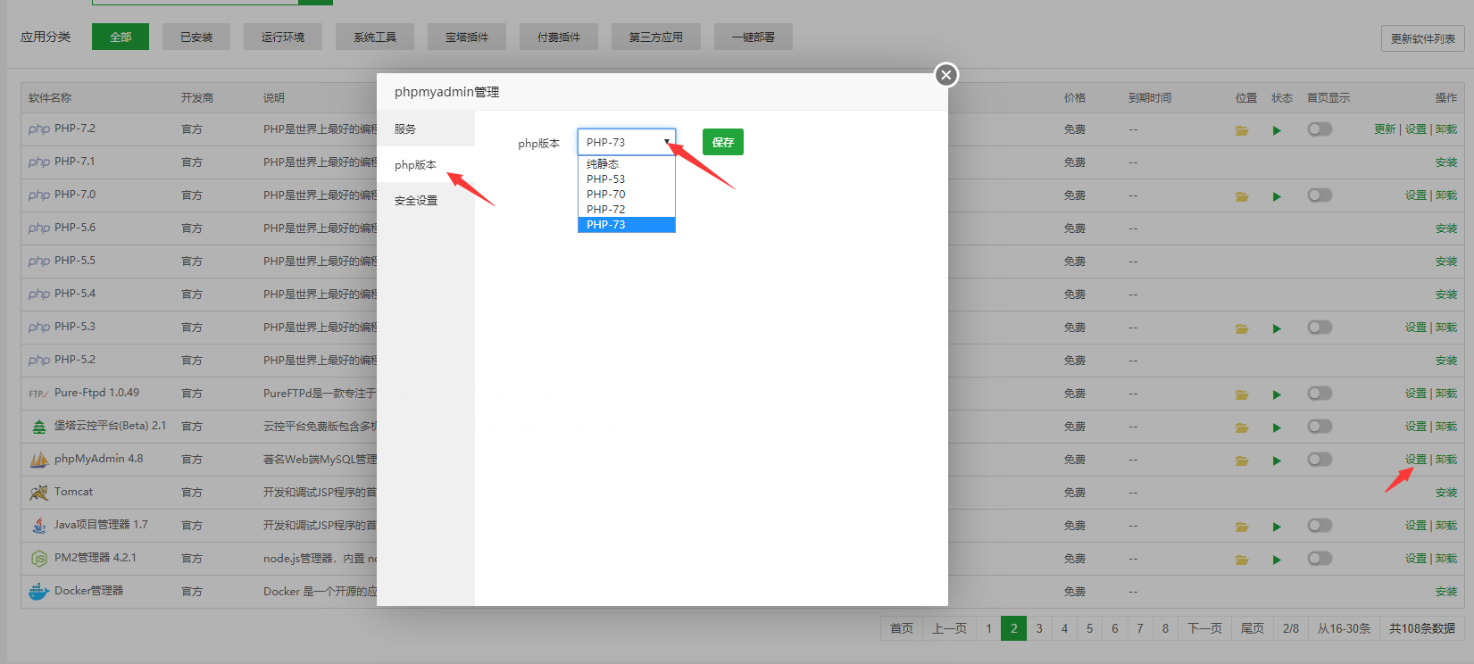
Task: Open the php版本 dropdown showing PHP-73
Action: pyautogui.click(x=627, y=142)
